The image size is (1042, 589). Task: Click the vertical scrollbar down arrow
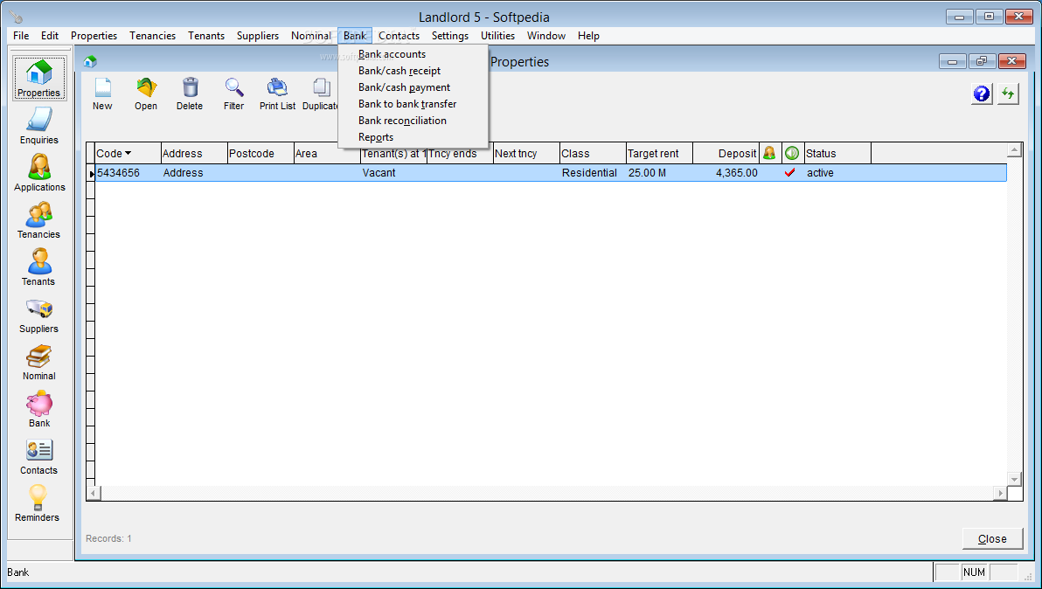[x=1014, y=479]
